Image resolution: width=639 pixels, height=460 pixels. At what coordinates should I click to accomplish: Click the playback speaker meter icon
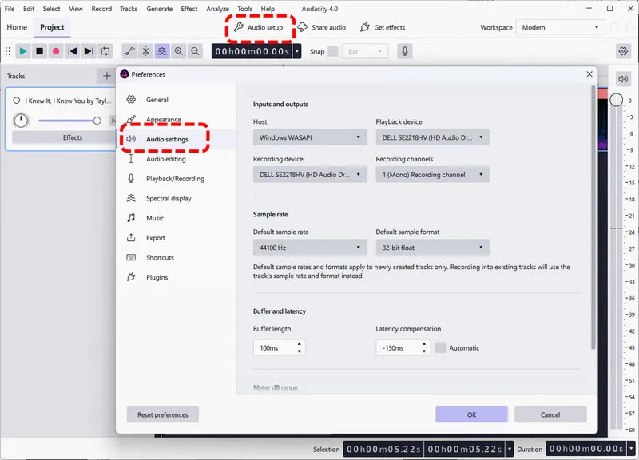623,79
